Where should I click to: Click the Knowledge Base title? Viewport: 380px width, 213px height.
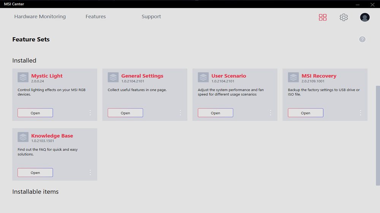coord(52,136)
